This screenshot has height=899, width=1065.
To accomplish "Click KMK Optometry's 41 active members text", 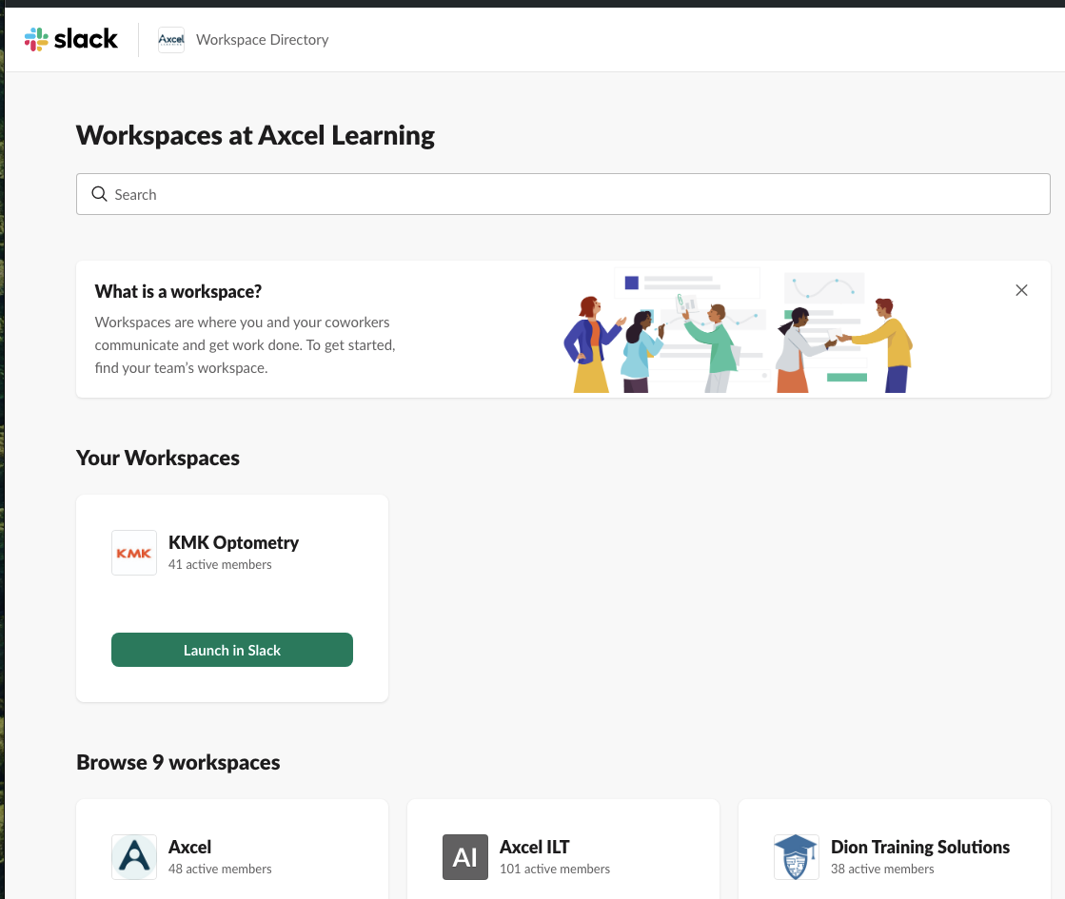I will pyautogui.click(x=220, y=565).
